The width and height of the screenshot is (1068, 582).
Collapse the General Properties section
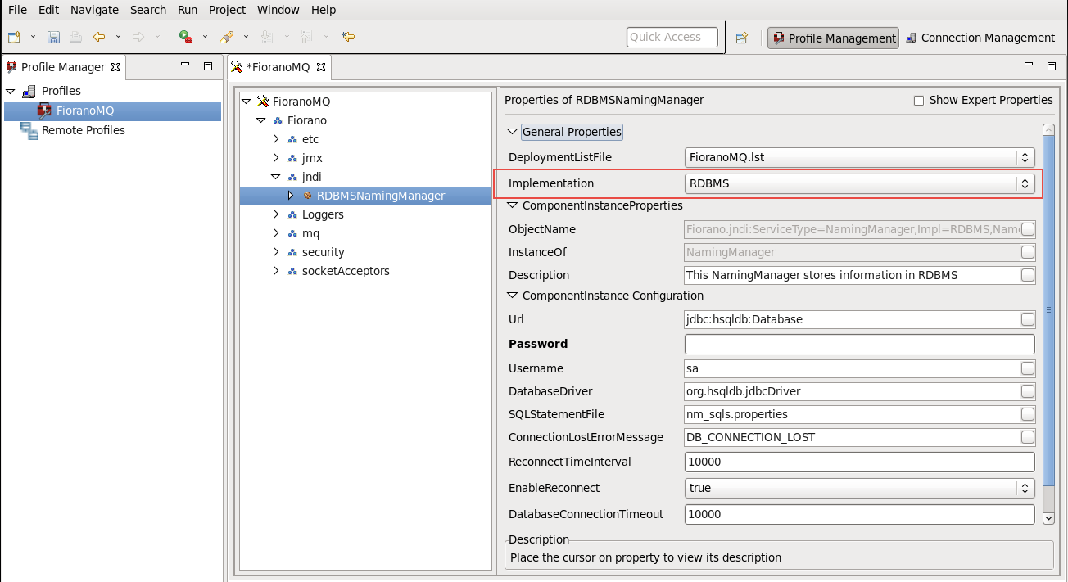pyautogui.click(x=513, y=132)
